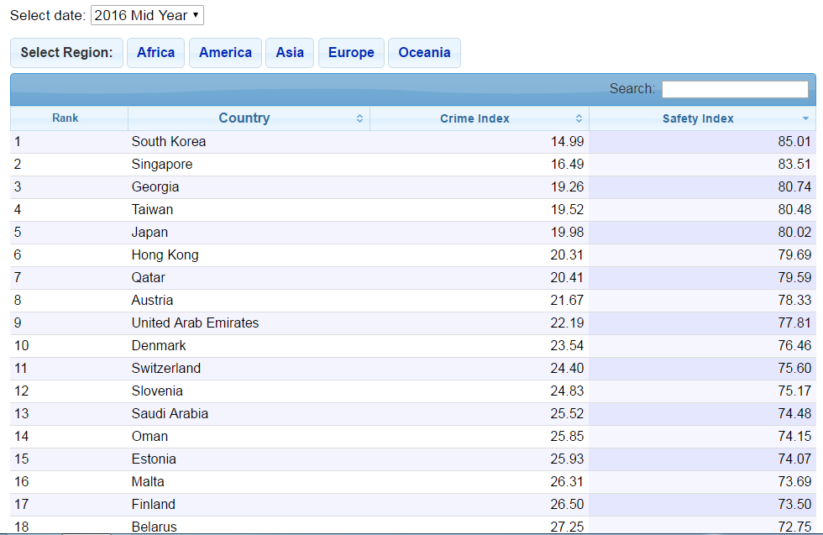Click Japan's crime index value 19.98
The width and height of the screenshot is (823, 535).
click(x=567, y=233)
